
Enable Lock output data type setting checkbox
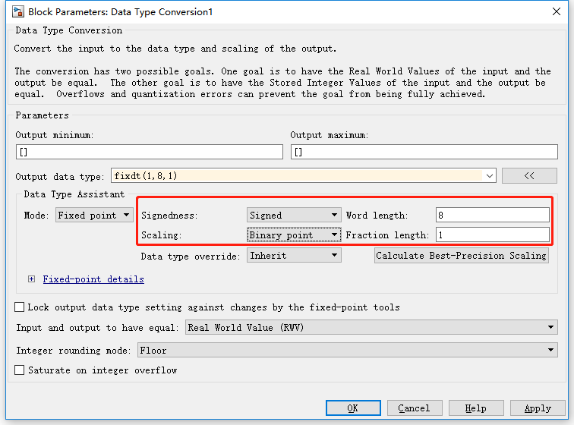20,307
